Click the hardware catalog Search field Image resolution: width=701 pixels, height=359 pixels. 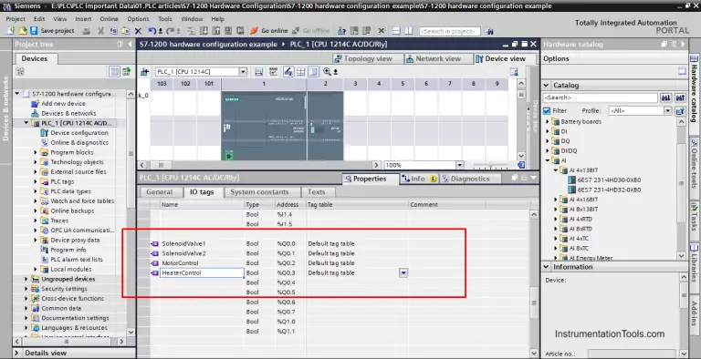601,97
